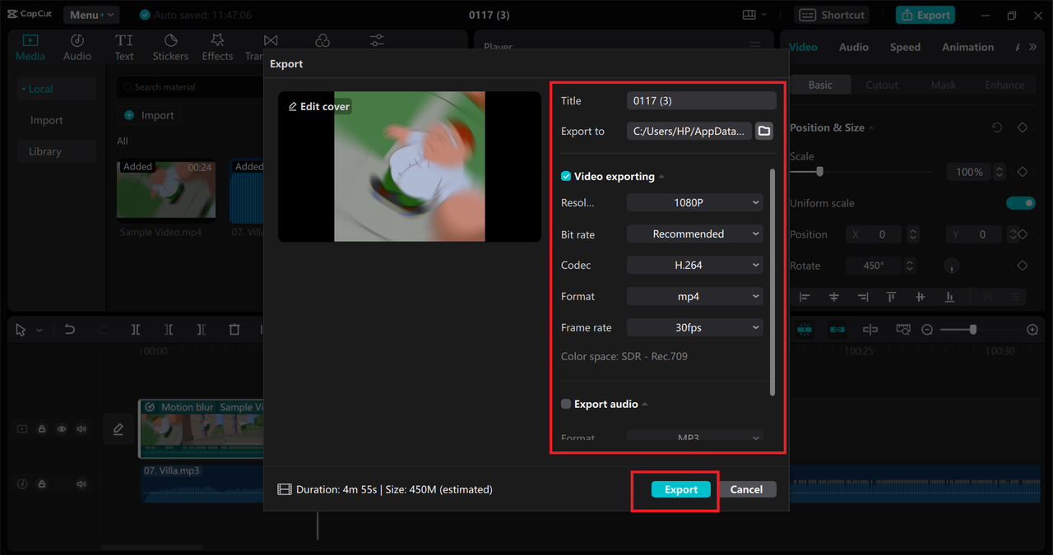The width and height of the screenshot is (1053, 555).
Task: Collapse the Export audio section arrow
Action: (645, 405)
